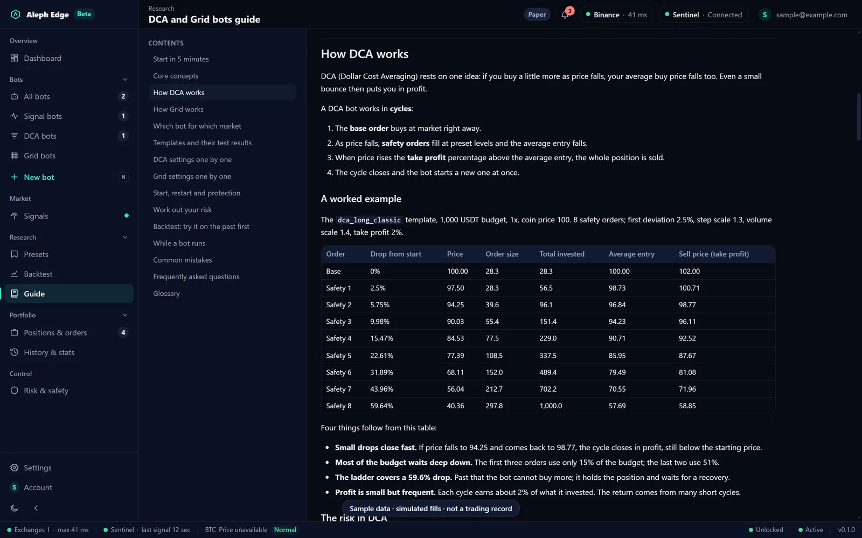Click the All bots icon
862x538 pixels.
[15, 96]
